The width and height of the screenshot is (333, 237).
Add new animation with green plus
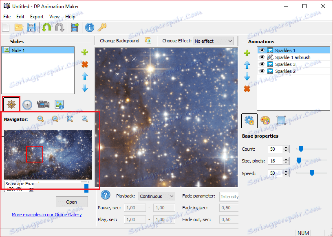click(247, 53)
